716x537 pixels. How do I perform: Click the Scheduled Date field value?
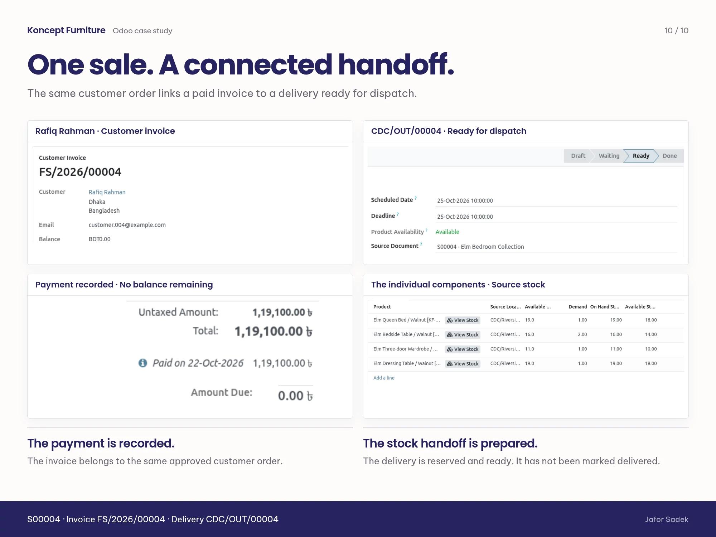click(x=556, y=200)
